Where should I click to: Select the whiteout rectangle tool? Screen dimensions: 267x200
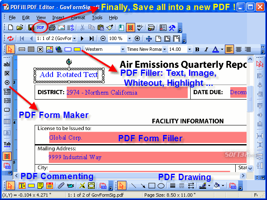(68, 50)
